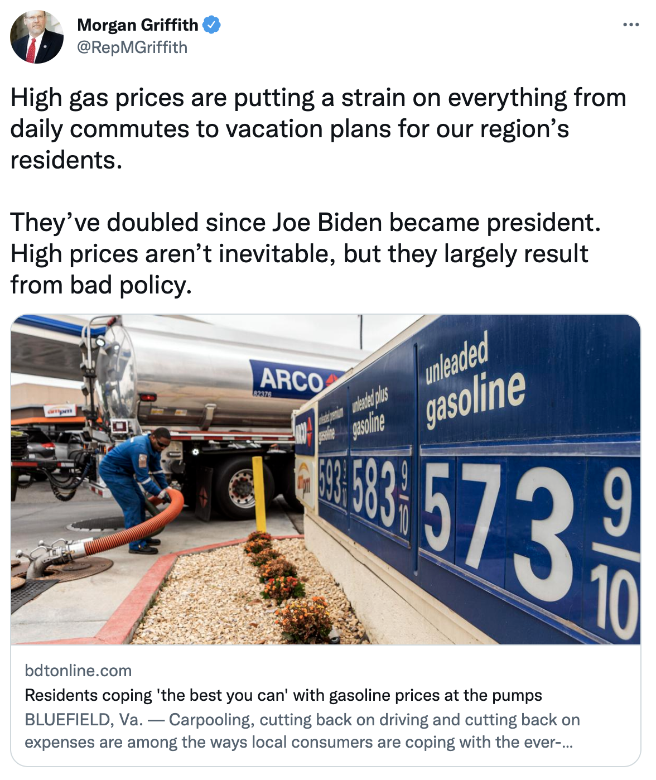
Task: Click the Morgan Griffith display name
Action: (137, 25)
